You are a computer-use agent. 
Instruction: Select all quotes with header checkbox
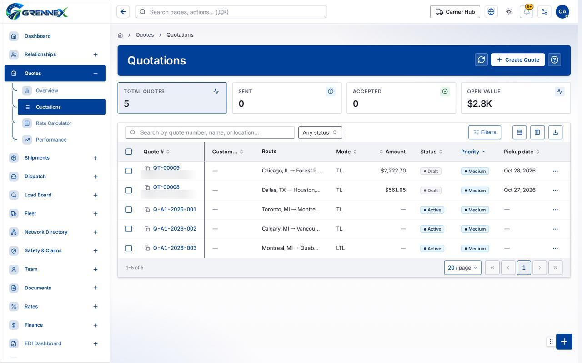pos(129,152)
